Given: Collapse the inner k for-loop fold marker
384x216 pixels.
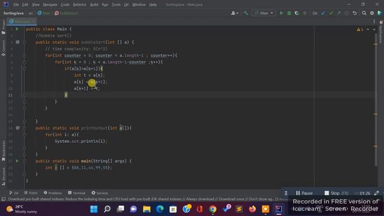Looking at the screenshot, I should coord(24,62).
